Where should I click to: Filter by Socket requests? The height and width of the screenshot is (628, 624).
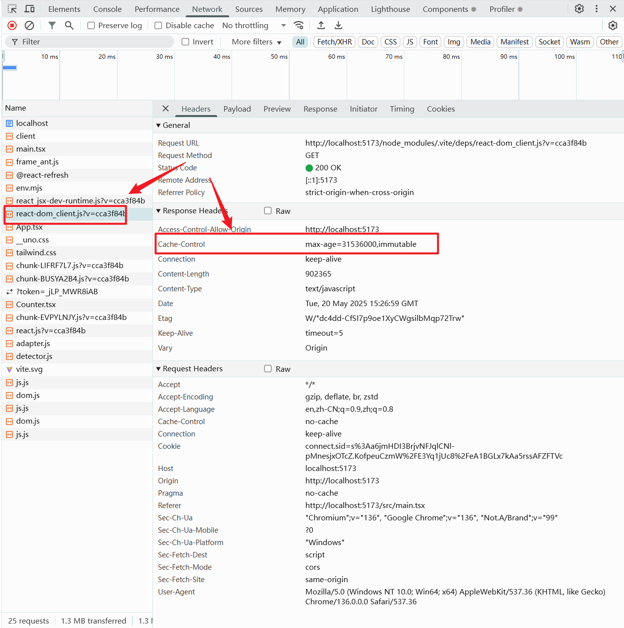click(x=549, y=42)
